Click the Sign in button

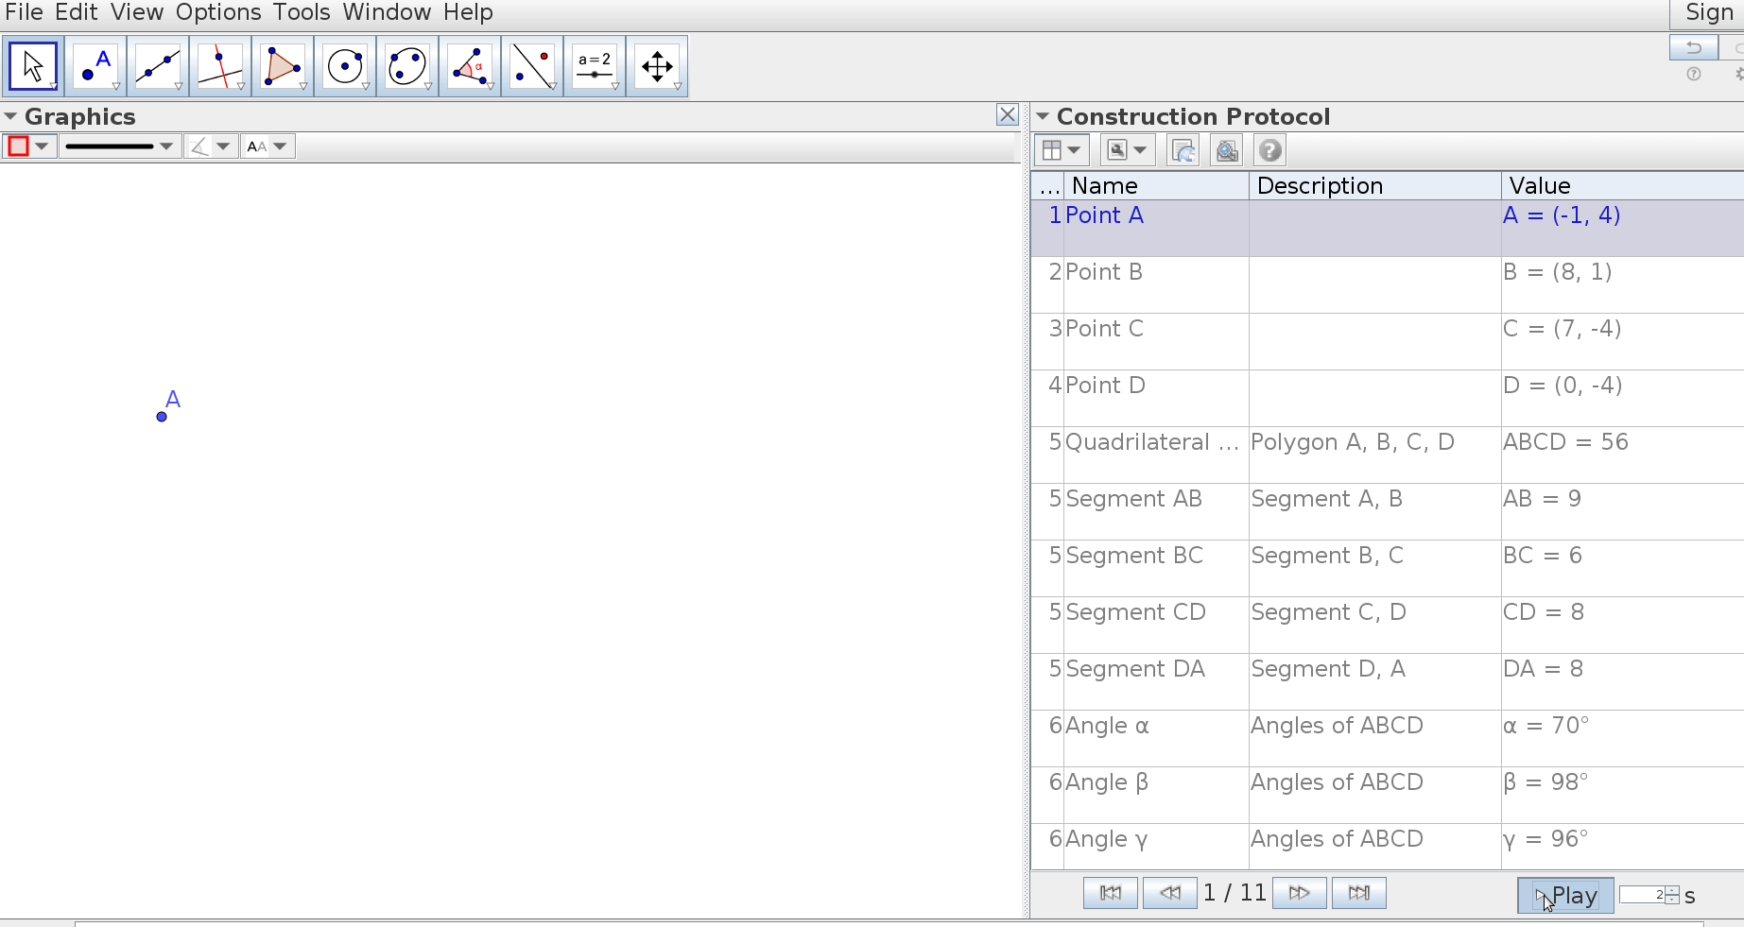(x=1708, y=13)
